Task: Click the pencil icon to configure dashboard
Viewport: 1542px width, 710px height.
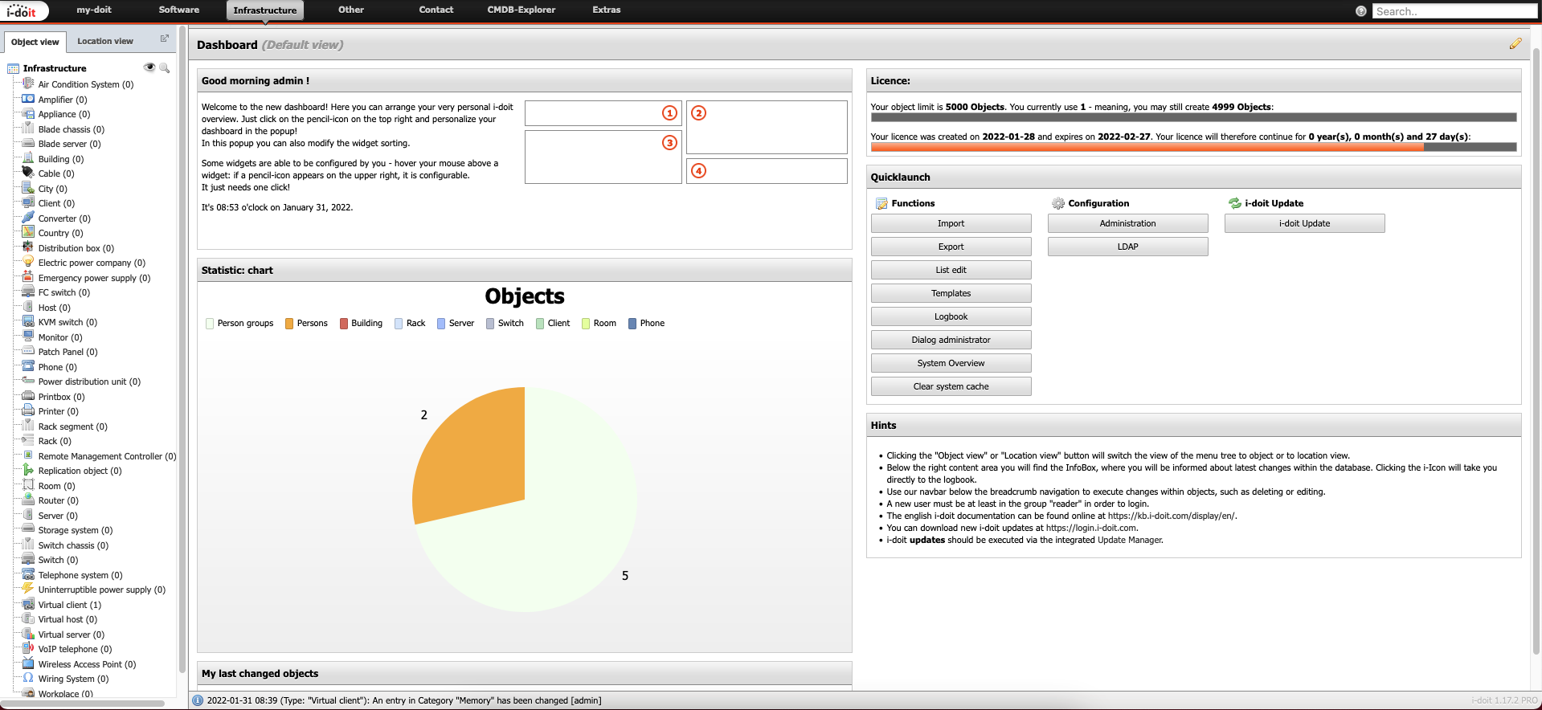Action: click(1515, 44)
